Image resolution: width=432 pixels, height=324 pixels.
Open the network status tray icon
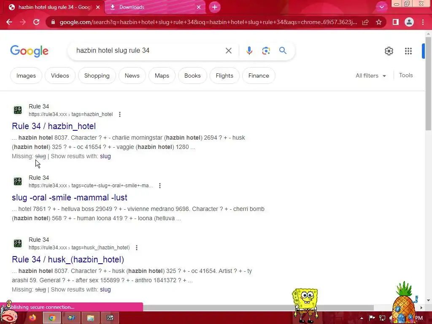[382, 318]
